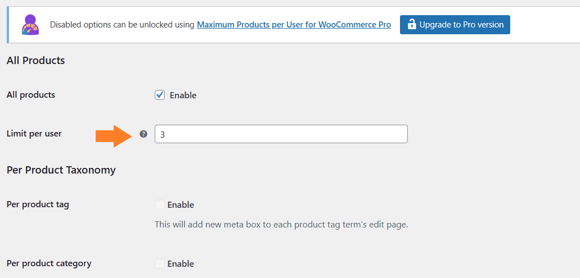Screen dimensions: 580x278
Task: Focus the Limit per user field
Action: (281, 134)
